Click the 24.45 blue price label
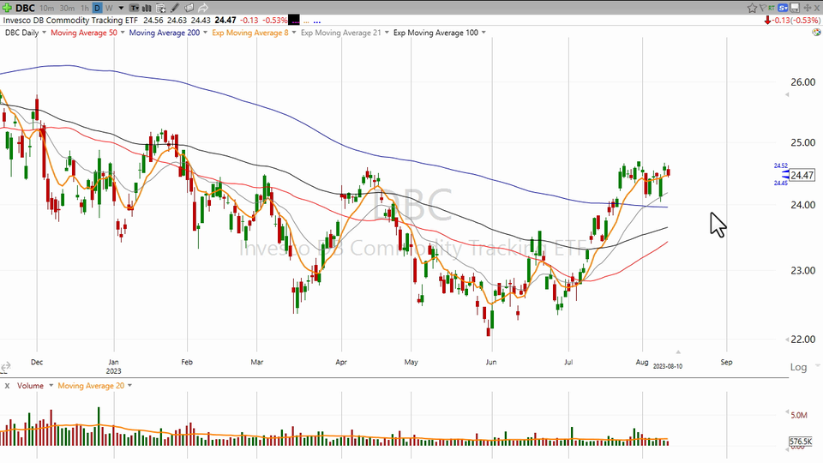 click(780, 183)
